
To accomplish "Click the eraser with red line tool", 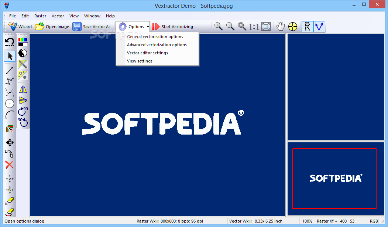I will pyautogui.click(x=10, y=212).
